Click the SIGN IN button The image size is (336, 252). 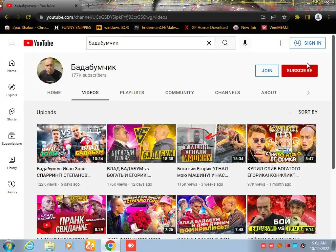point(307,43)
